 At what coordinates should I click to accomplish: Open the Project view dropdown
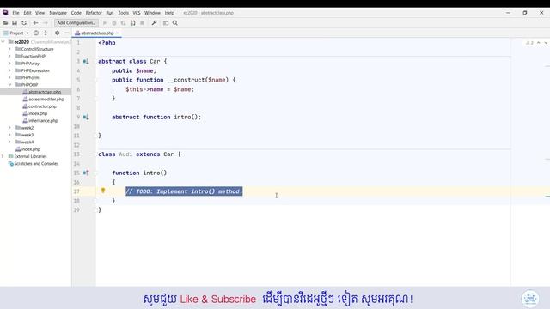[x=16, y=33]
